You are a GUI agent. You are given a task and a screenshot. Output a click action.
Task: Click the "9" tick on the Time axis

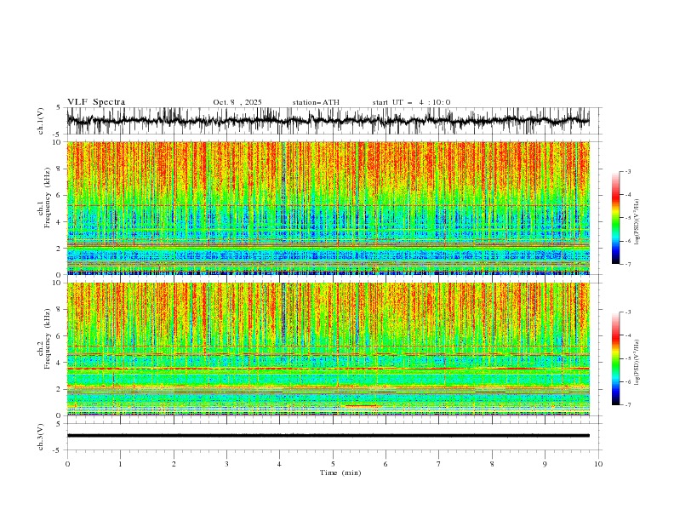tap(545, 464)
